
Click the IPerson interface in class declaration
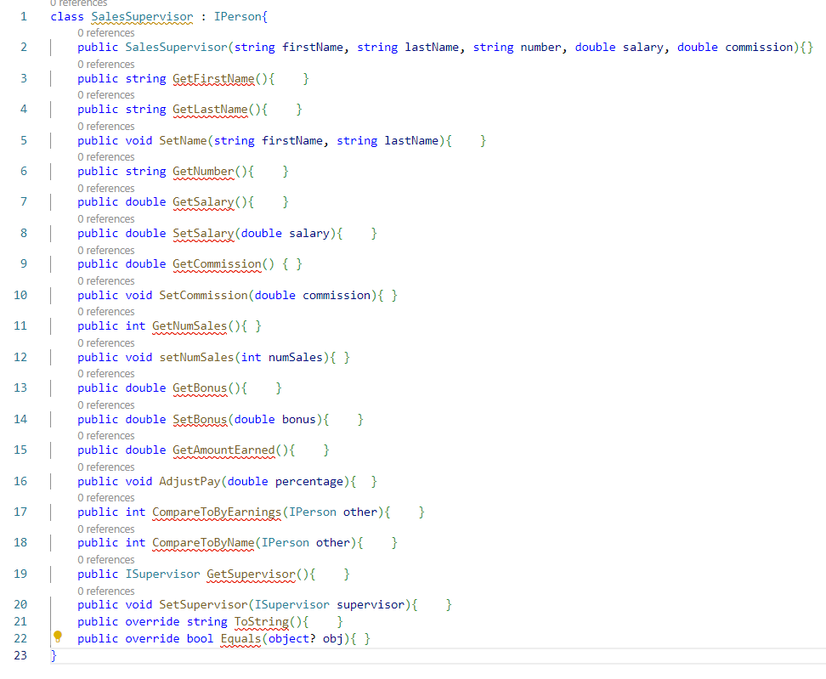click(x=238, y=17)
